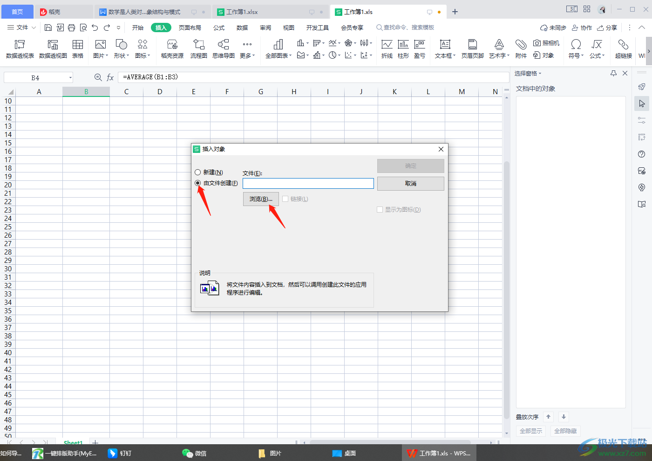This screenshot has width=652, height=461.
Task: Click the sidebar selection arrow icon
Action: (642, 103)
